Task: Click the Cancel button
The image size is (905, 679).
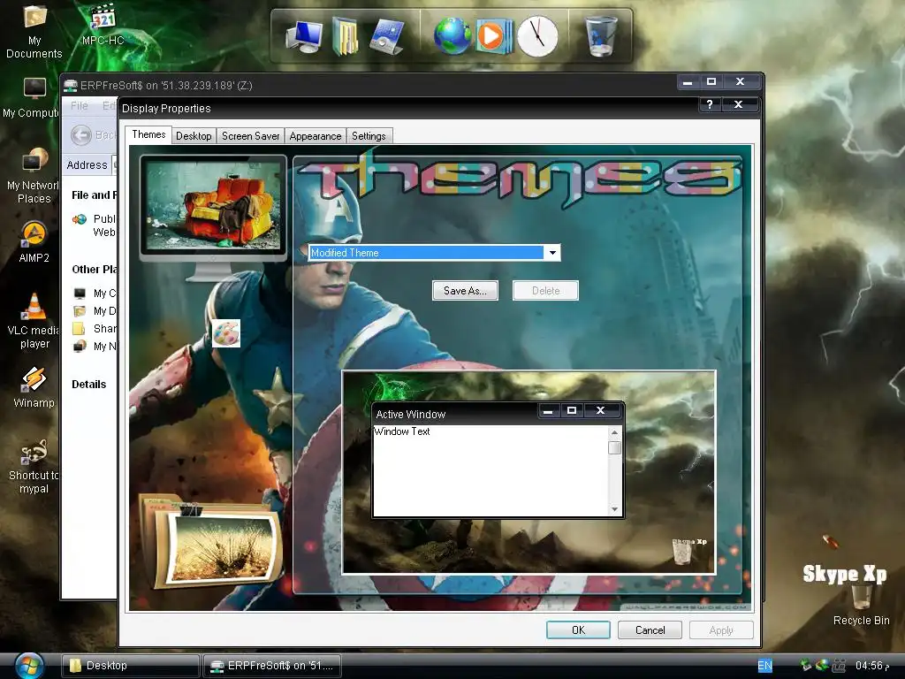Action: click(x=650, y=629)
